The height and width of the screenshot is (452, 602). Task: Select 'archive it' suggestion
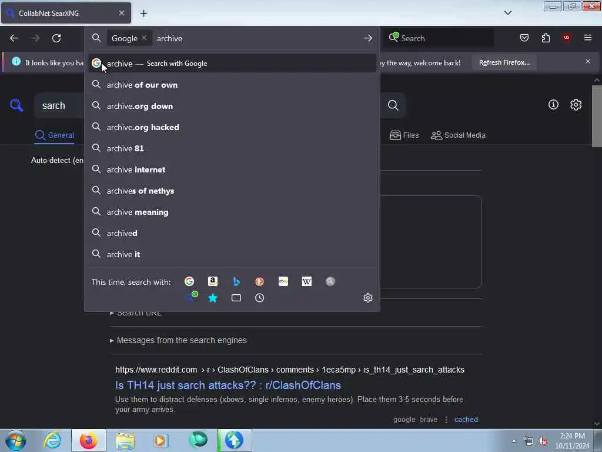click(x=232, y=254)
